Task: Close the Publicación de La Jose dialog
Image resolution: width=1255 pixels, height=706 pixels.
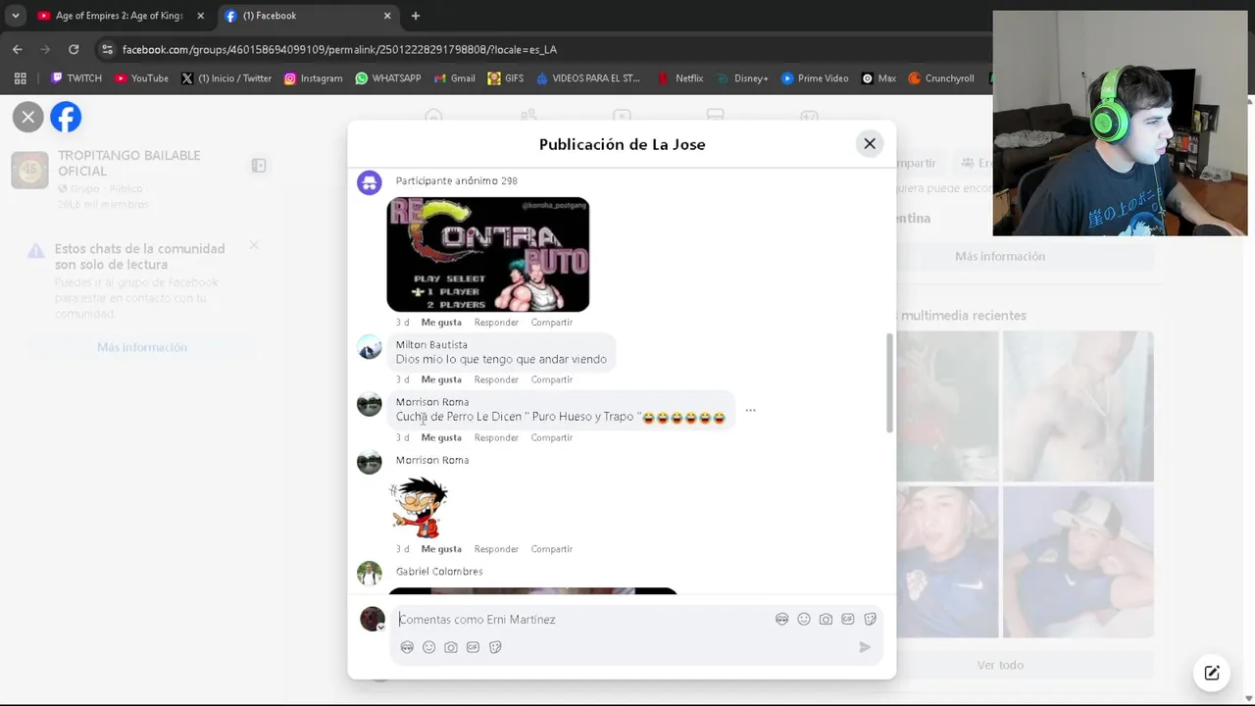Action: tap(870, 143)
